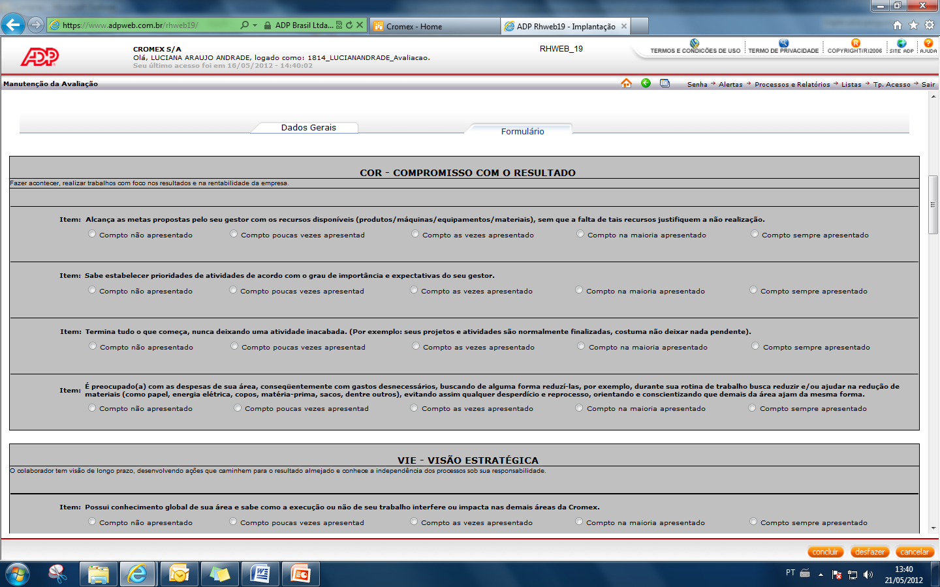940x587 pixels.
Task: Open the Internet Explorer home page icon
Action: [x=898, y=25]
